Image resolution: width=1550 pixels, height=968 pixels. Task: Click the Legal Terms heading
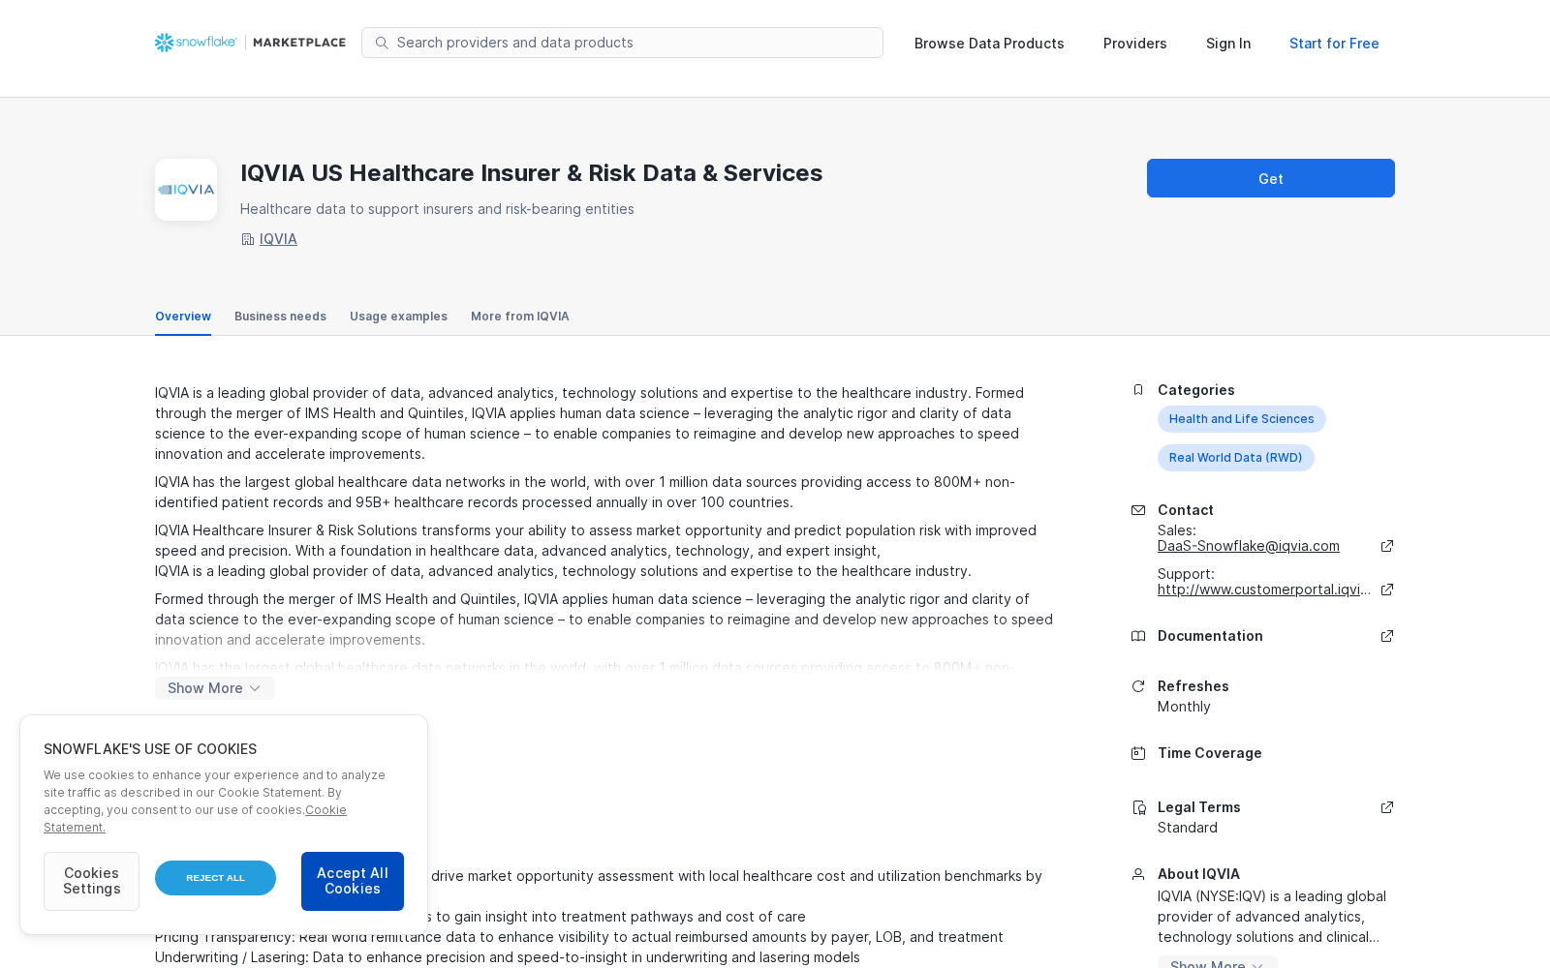coord(1199,807)
